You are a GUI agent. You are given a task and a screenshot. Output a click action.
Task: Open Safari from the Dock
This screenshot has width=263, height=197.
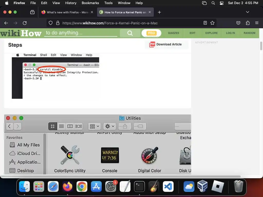[x=53, y=186]
